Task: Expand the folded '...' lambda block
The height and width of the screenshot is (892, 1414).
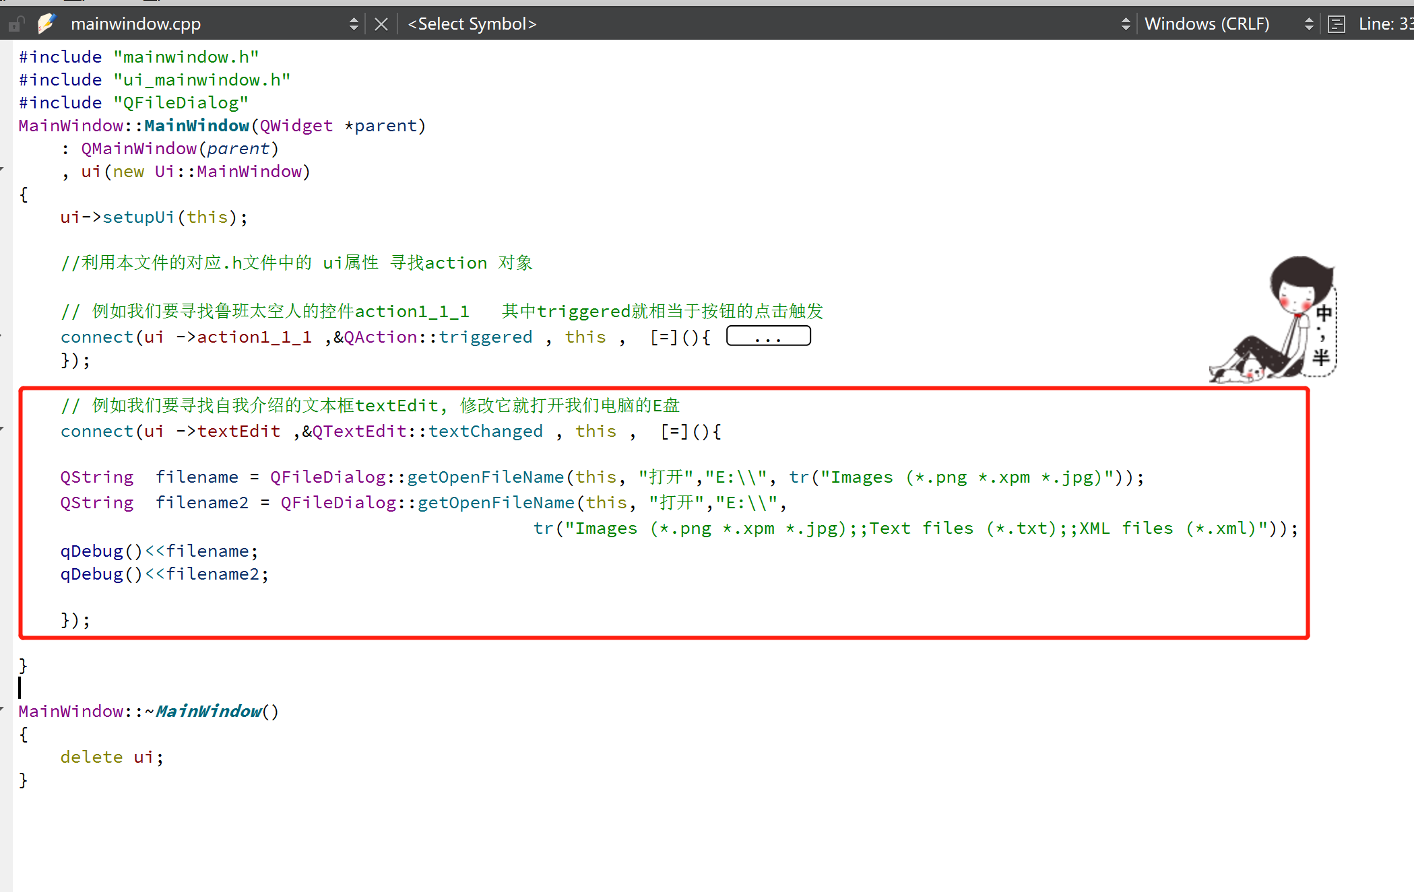Action: (768, 336)
